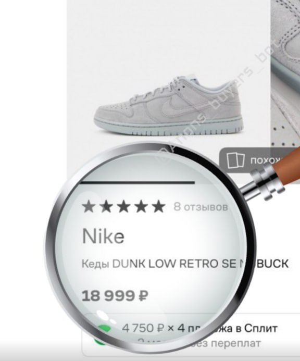Click the 'Кеды' word in product title
Image resolution: width=300 pixels, height=361 pixels.
click(95, 264)
